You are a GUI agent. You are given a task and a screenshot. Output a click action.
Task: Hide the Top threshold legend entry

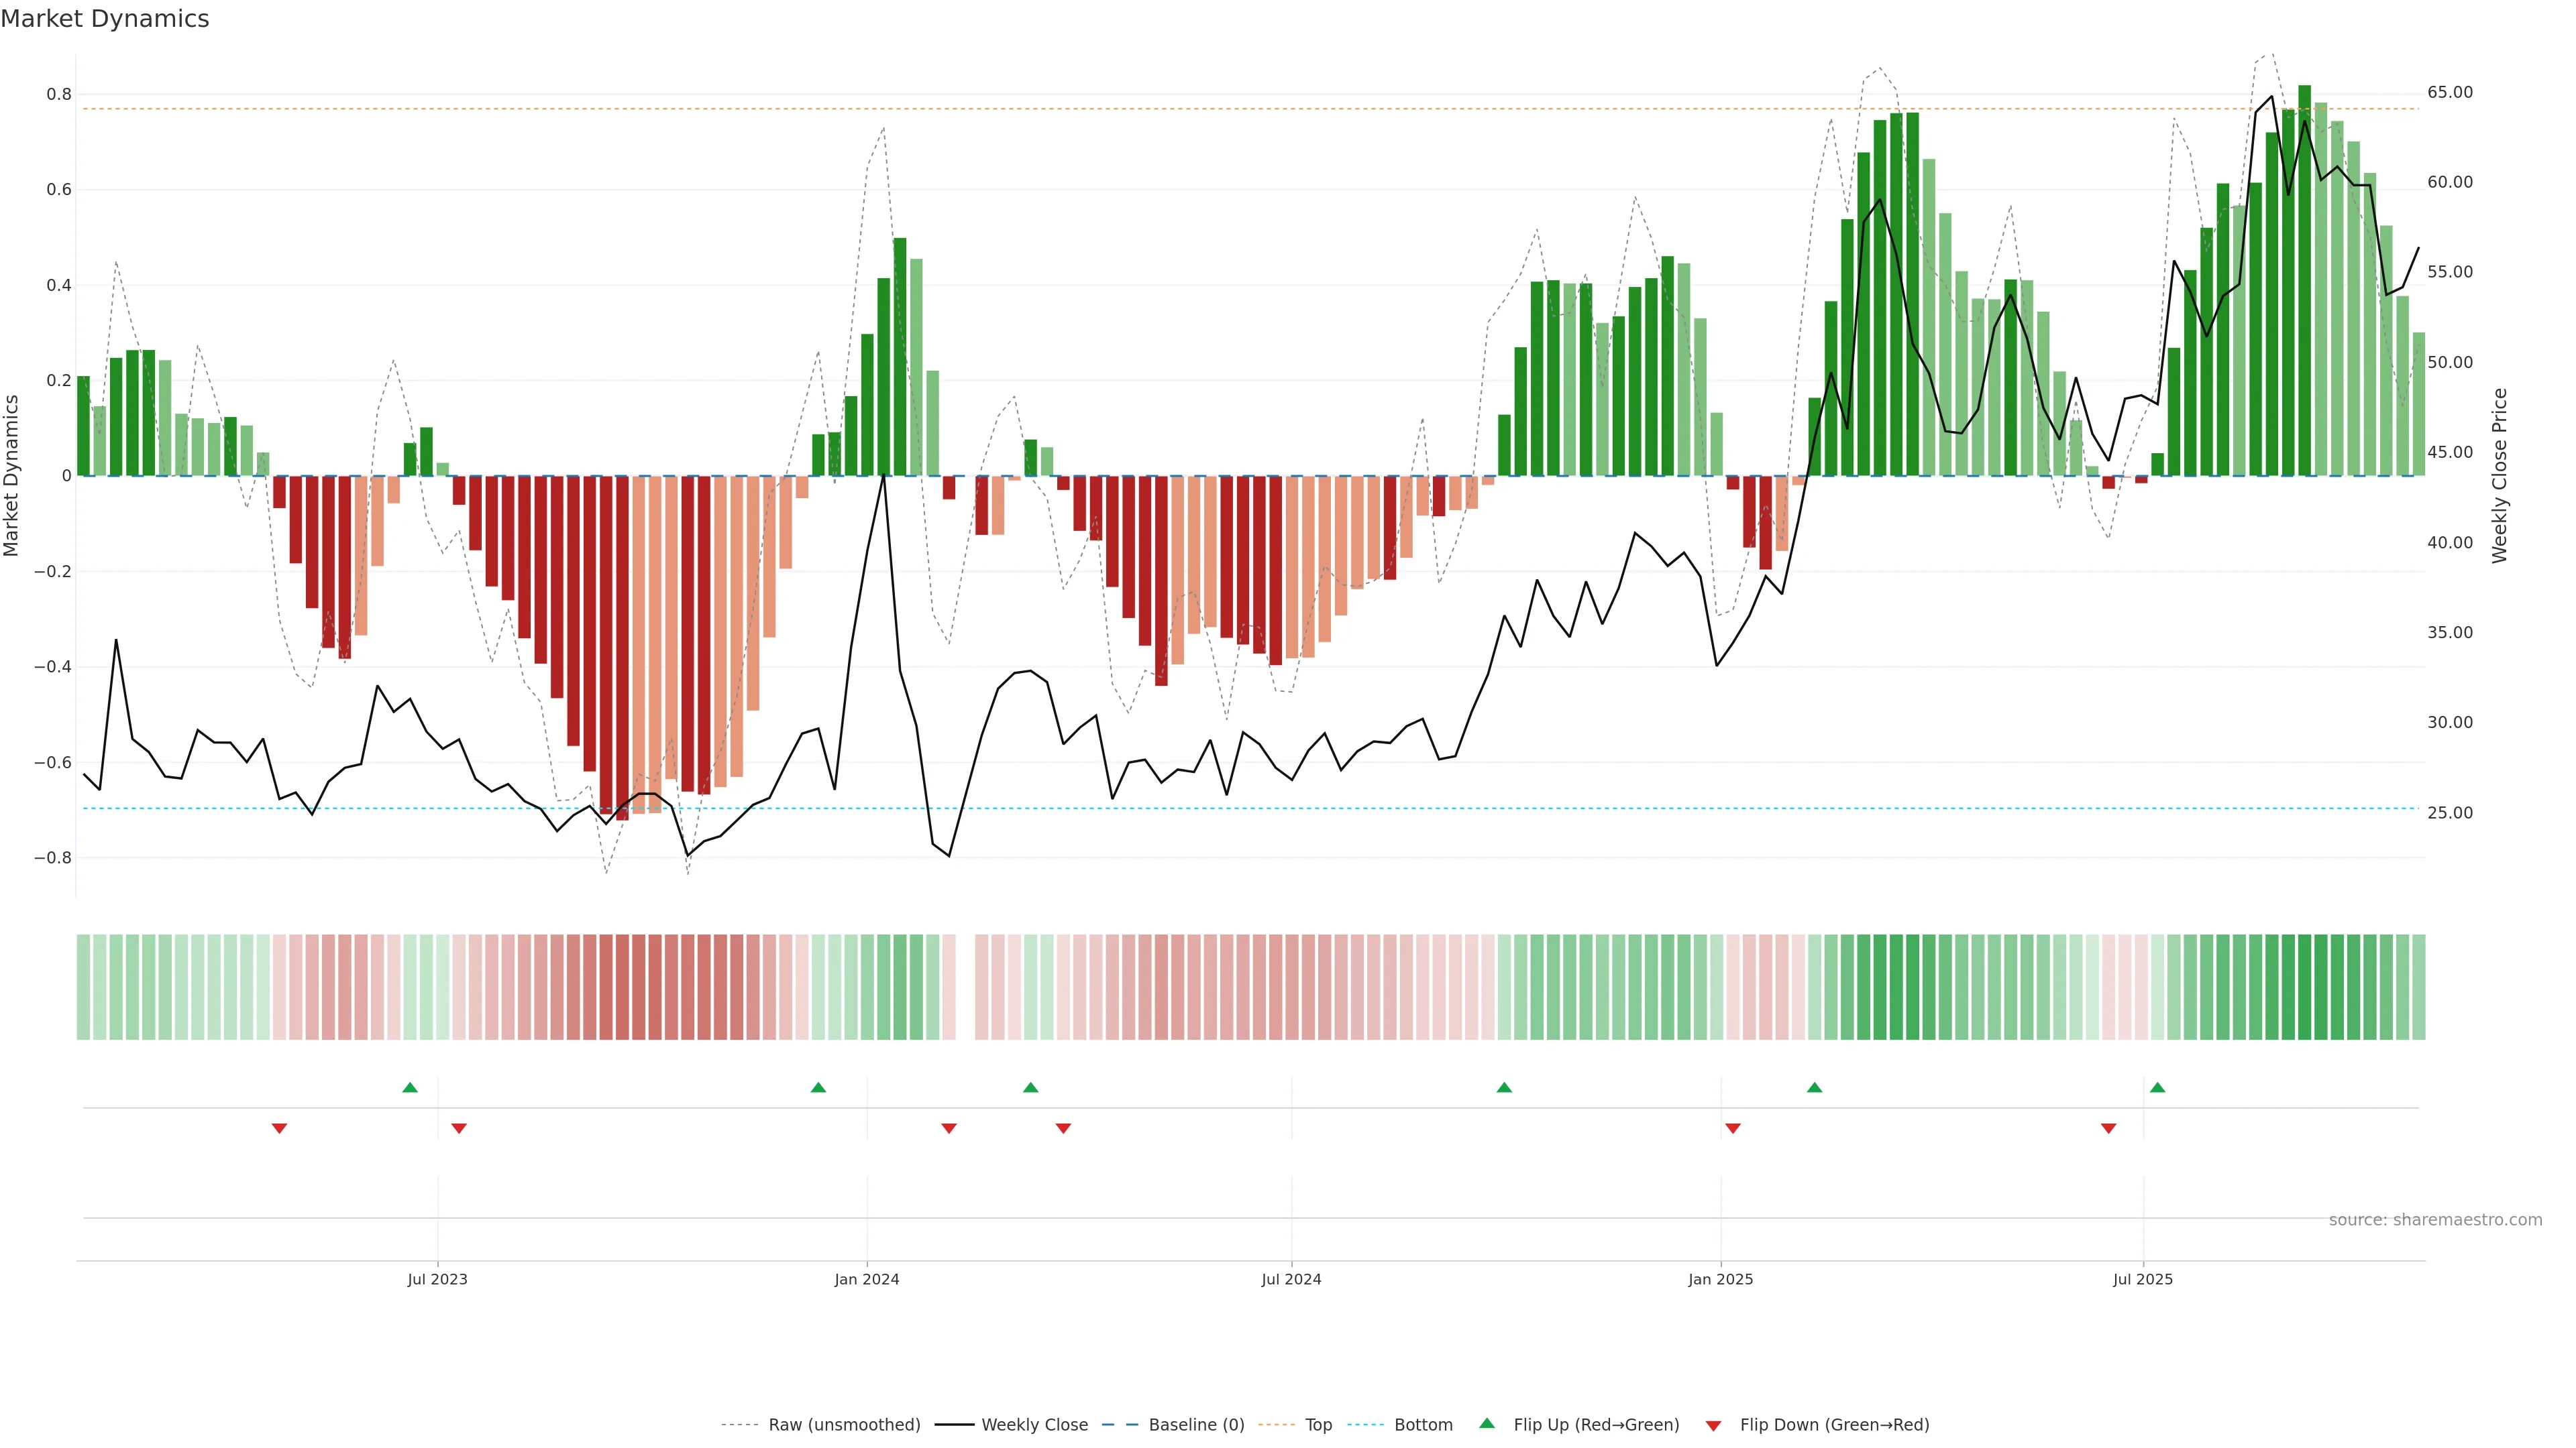(1318, 1425)
